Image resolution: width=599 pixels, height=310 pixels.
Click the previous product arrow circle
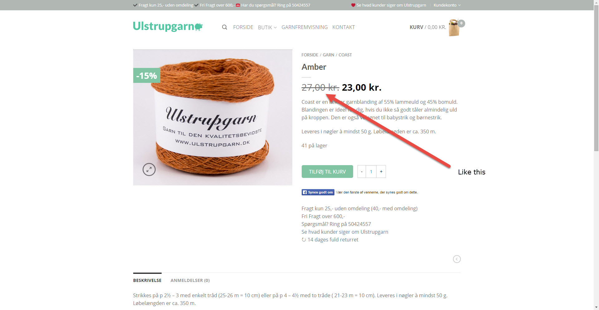point(457,259)
